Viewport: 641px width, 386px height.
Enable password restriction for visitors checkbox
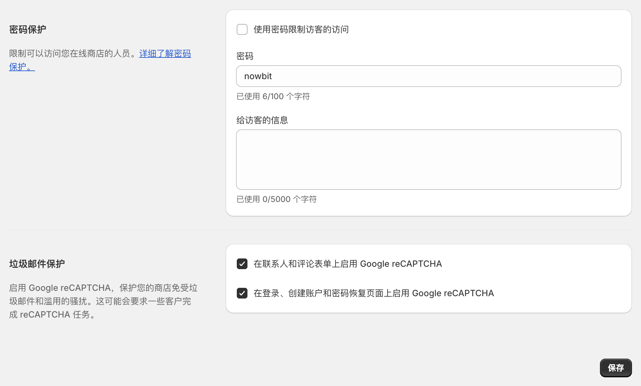tap(242, 29)
